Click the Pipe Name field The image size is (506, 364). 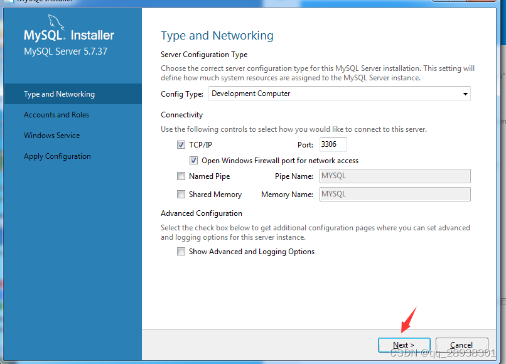click(x=395, y=176)
